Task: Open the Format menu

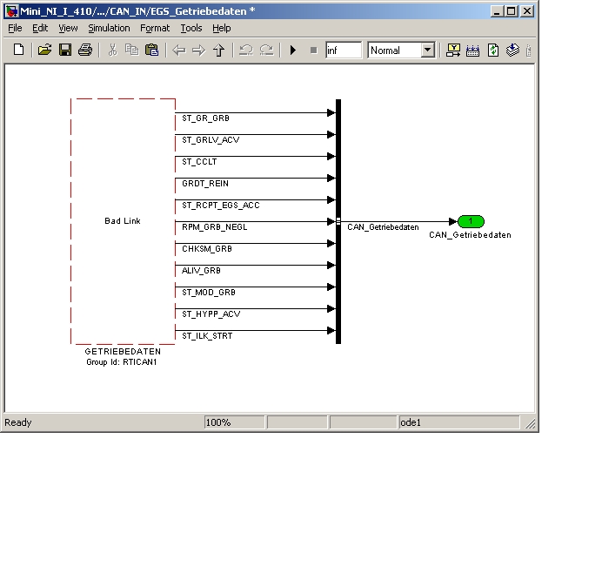Action: (x=155, y=28)
